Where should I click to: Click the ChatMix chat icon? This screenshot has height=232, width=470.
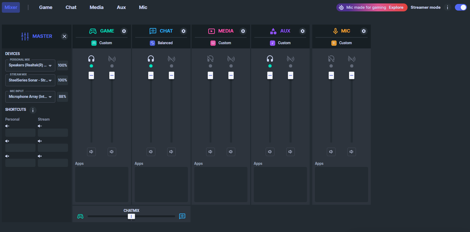point(182,216)
